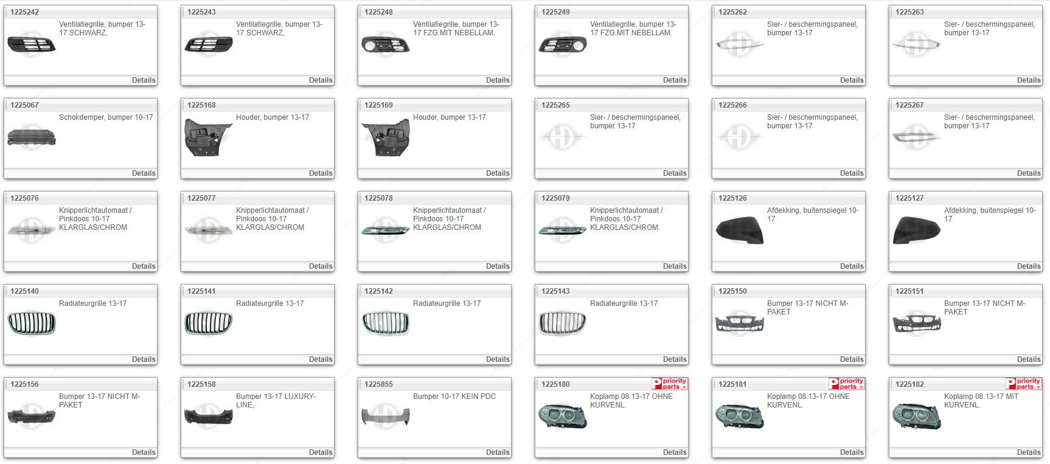View Details of Bumper 1225855
Screen dimensions: 1050x464
(x=498, y=452)
